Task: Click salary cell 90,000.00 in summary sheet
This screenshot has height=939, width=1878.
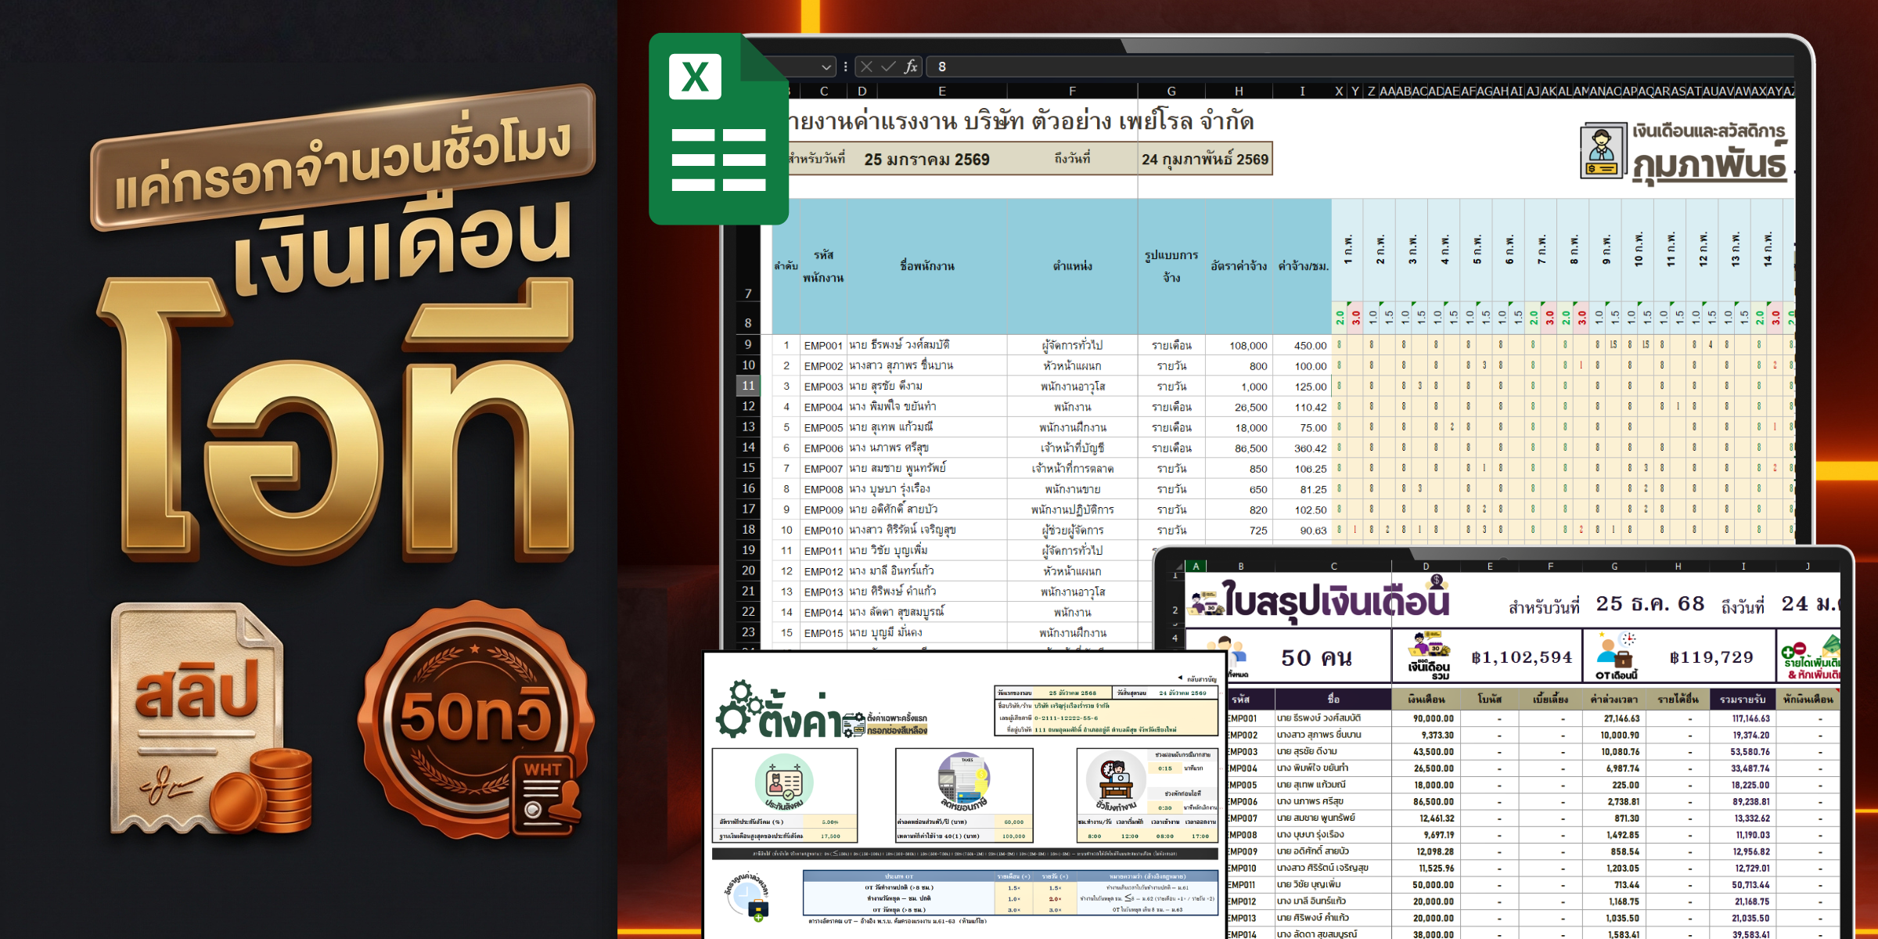Action: pos(1424,718)
